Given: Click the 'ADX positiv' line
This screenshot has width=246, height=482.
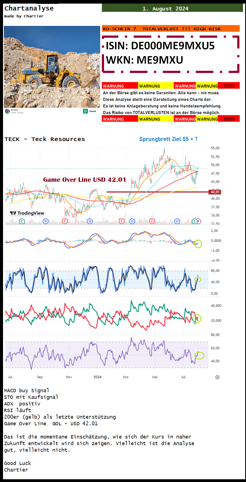Looking at the screenshot, I should (22, 404).
